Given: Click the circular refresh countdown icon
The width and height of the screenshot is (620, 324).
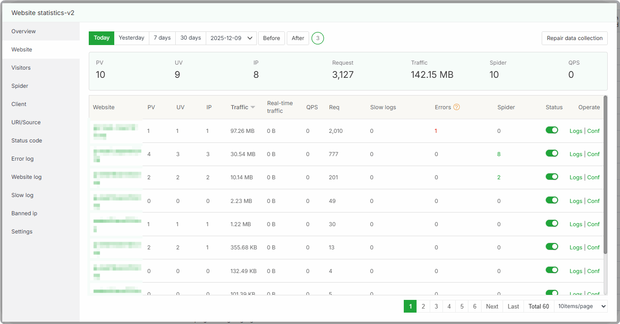Looking at the screenshot, I should click(x=318, y=38).
